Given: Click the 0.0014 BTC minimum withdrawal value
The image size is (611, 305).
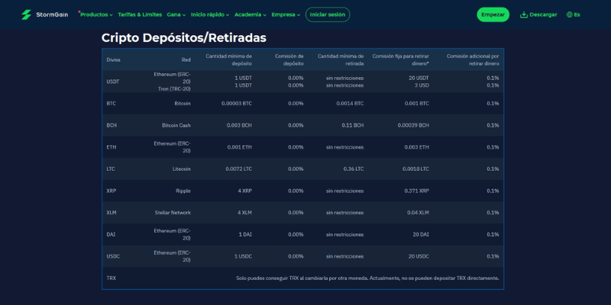Looking at the screenshot, I should [350, 104].
